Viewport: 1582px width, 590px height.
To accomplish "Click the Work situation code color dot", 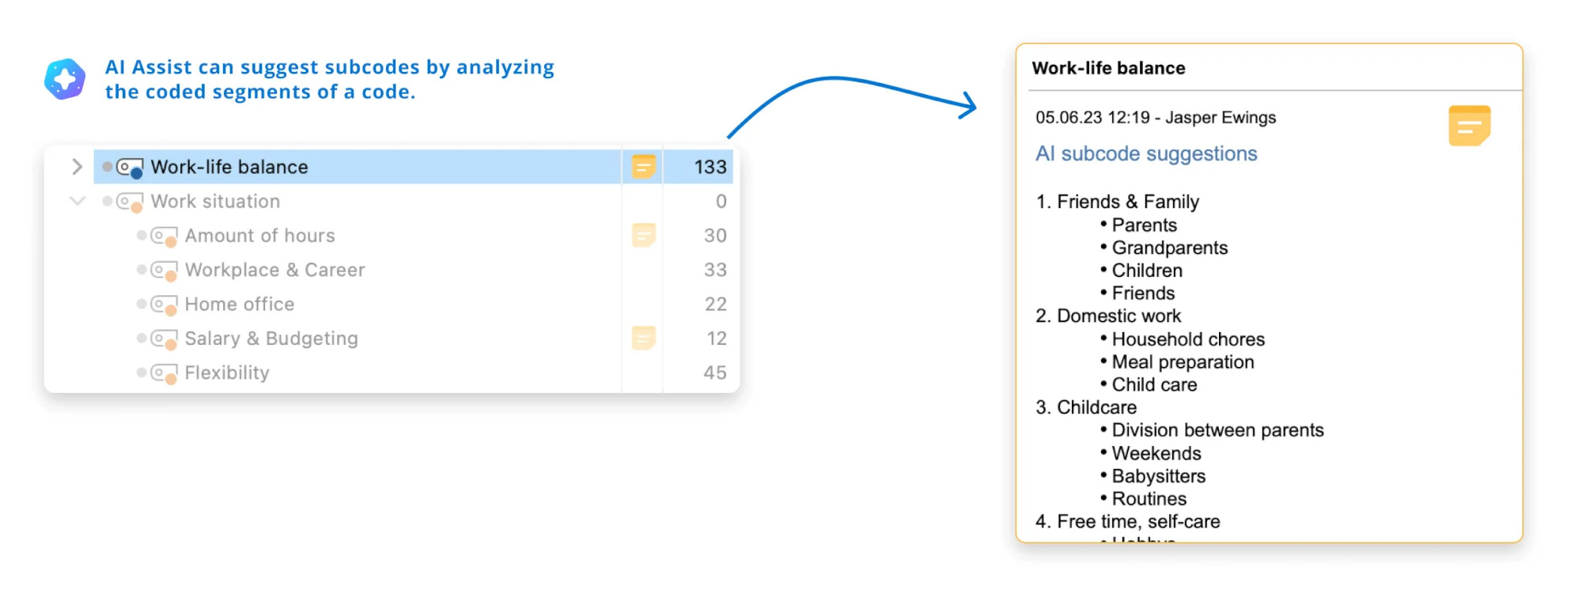I will coord(108,201).
